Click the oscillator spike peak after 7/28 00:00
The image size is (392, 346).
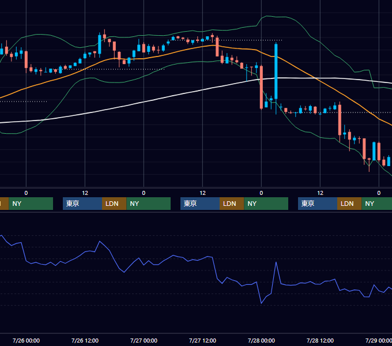tap(276, 262)
